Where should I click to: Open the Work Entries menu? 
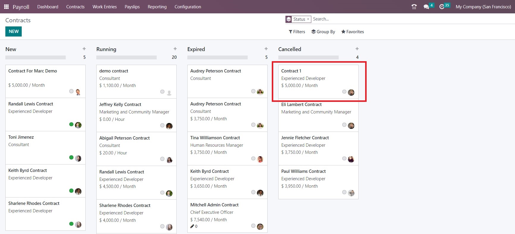[x=104, y=7]
